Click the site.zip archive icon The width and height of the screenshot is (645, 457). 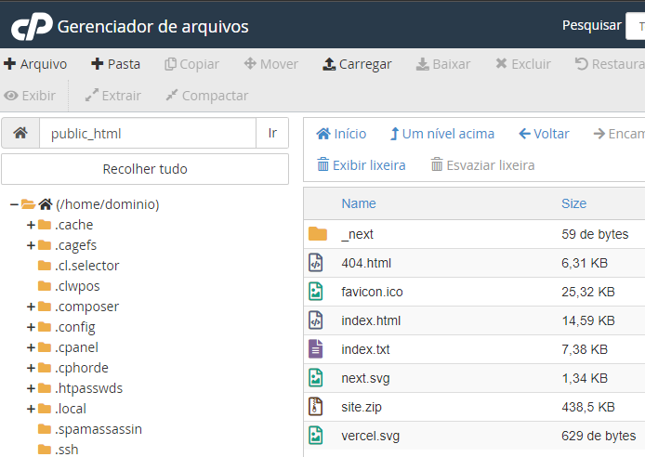[316, 407]
